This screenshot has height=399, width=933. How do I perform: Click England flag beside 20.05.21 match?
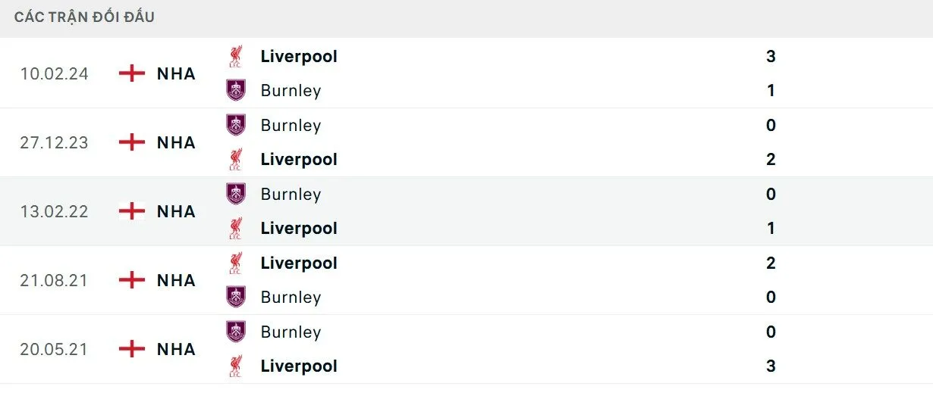coord(132,349)
